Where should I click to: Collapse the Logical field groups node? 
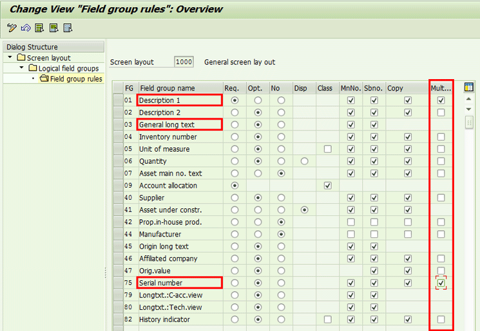click(x=22, y=68)
